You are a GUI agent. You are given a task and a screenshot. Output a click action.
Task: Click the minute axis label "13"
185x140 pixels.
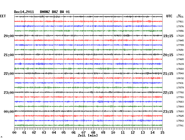tap(143, 133)
